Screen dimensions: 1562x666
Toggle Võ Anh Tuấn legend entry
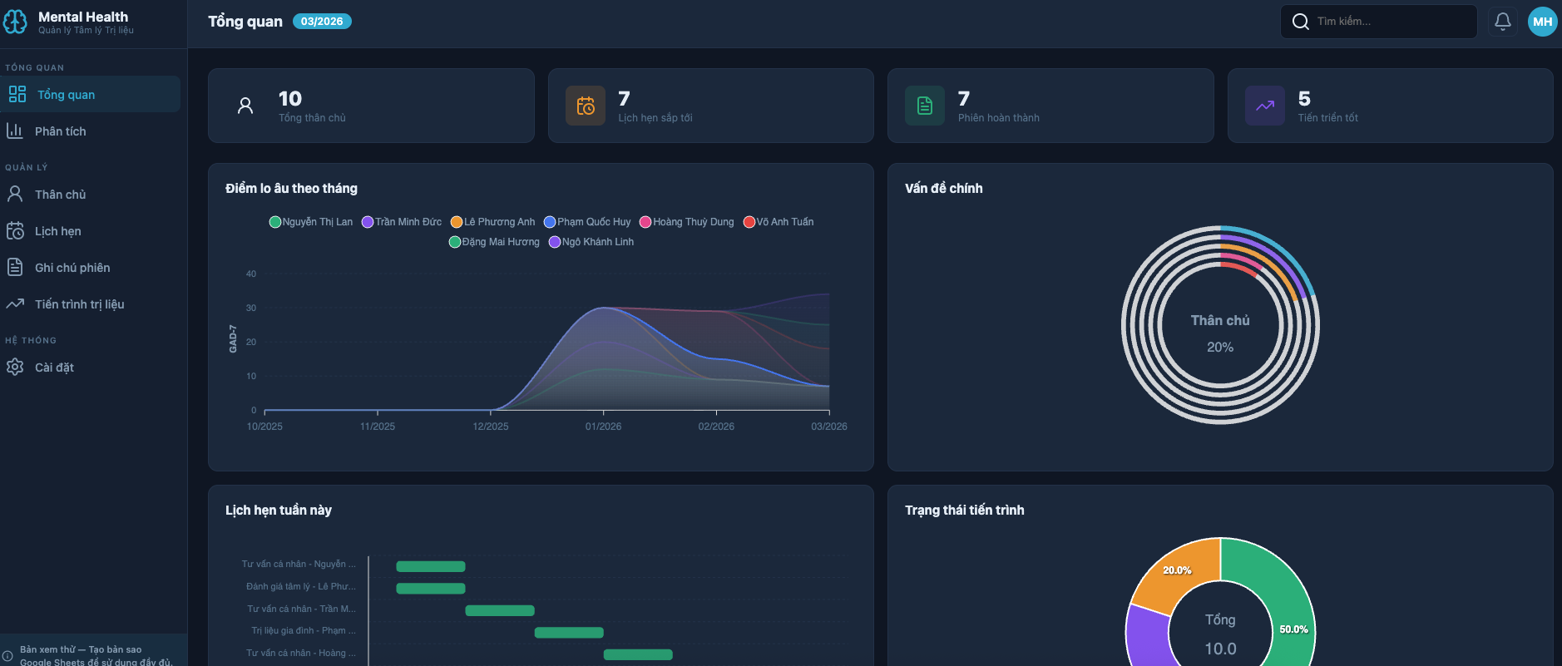pos(779,222)
